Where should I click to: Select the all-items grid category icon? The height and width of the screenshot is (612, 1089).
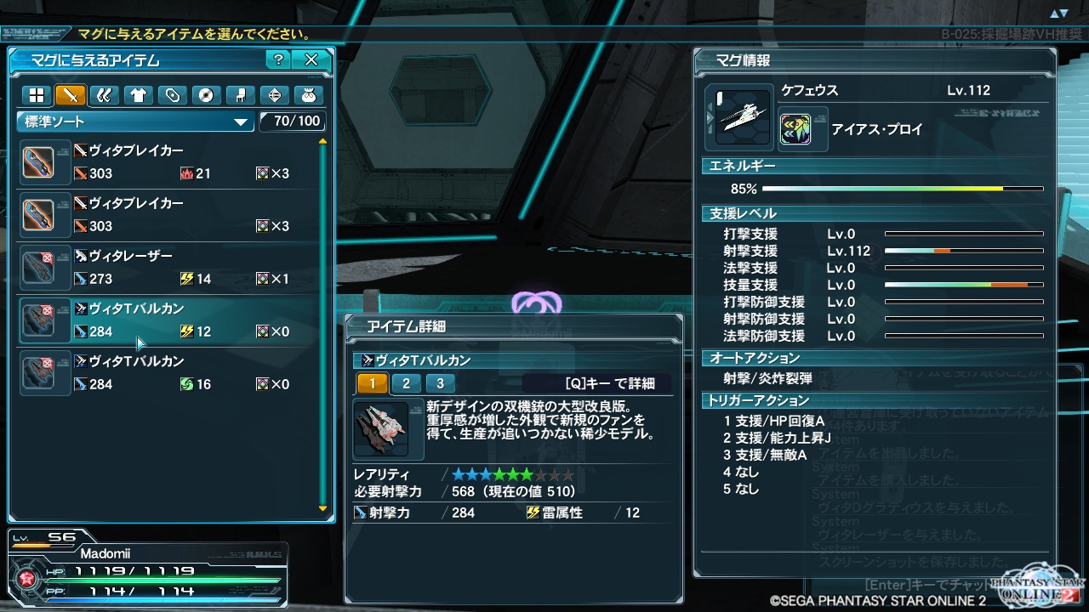pyautogui.click(x=37, y=95)
